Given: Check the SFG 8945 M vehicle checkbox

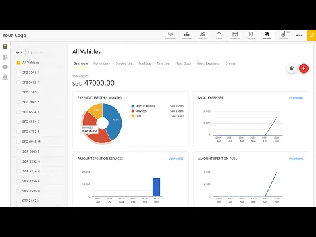Looking at the screenshot, I should (18, 142).
